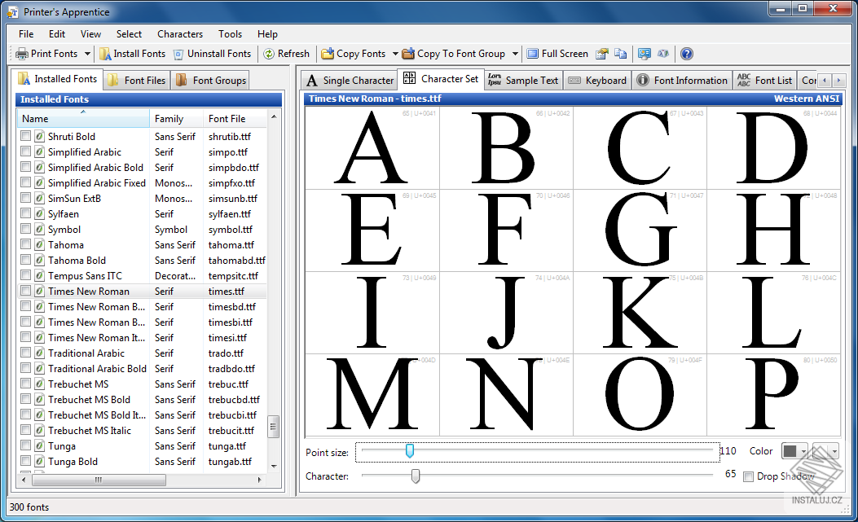This screenshot has height=522, width=858.
Task: Open the Font Information tab
Action: tap(682, 81)
